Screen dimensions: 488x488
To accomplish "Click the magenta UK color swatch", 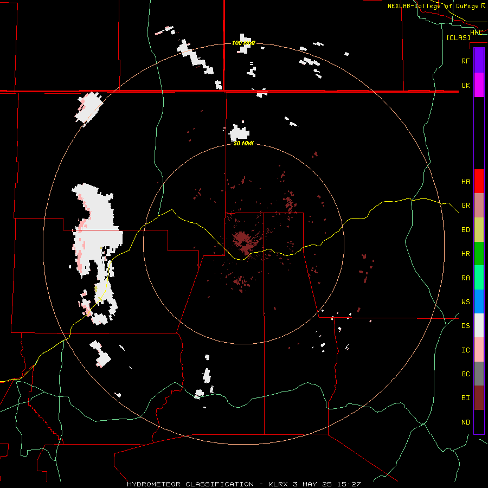I will (x=479, y=85).
